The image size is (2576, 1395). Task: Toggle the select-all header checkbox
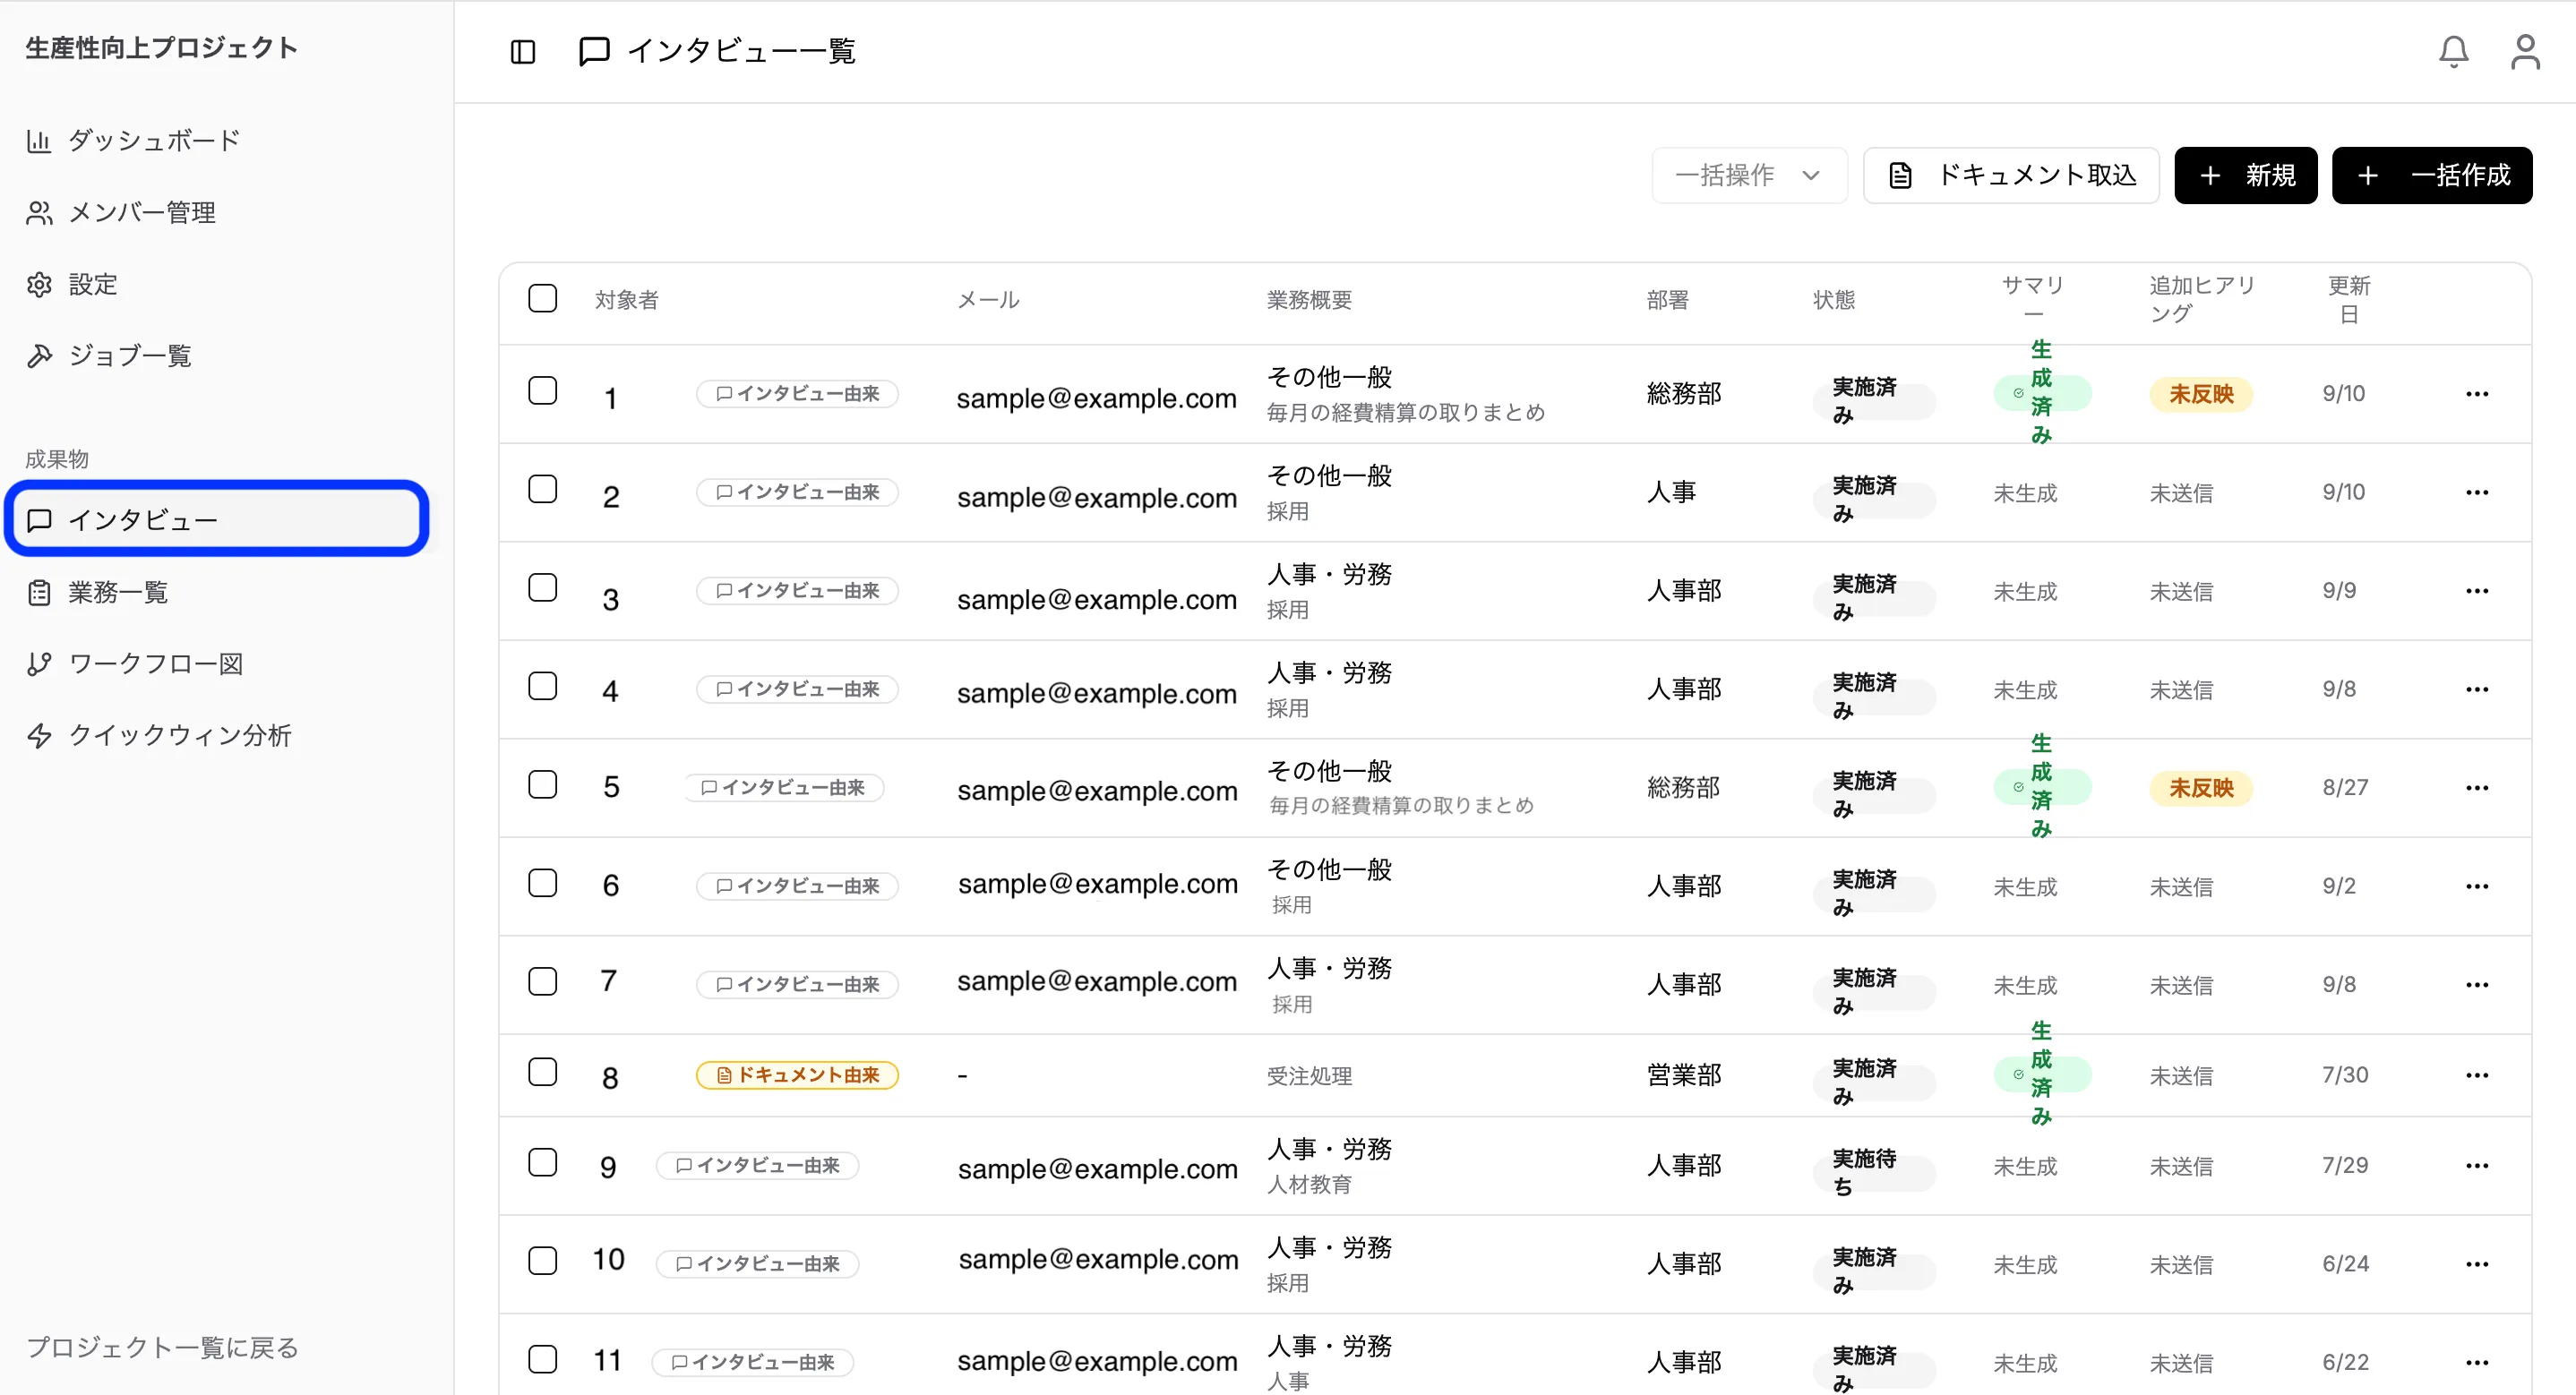tap(542, 299)
